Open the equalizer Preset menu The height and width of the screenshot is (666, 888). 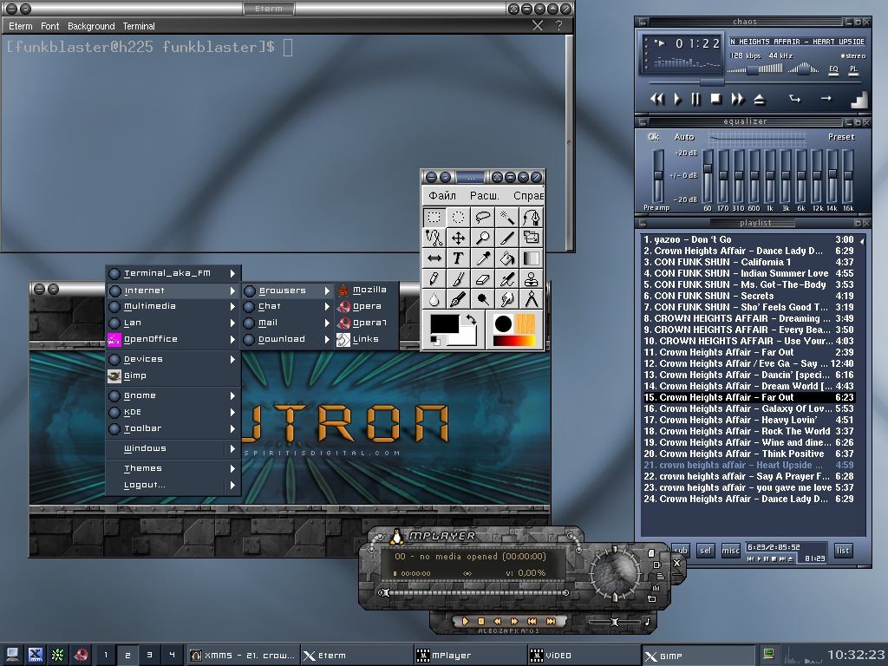tap(841, 136)
